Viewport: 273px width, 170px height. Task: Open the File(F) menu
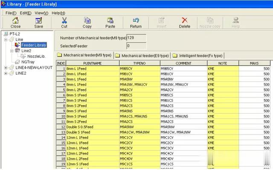pyautogui.click(x=11, y=13)
